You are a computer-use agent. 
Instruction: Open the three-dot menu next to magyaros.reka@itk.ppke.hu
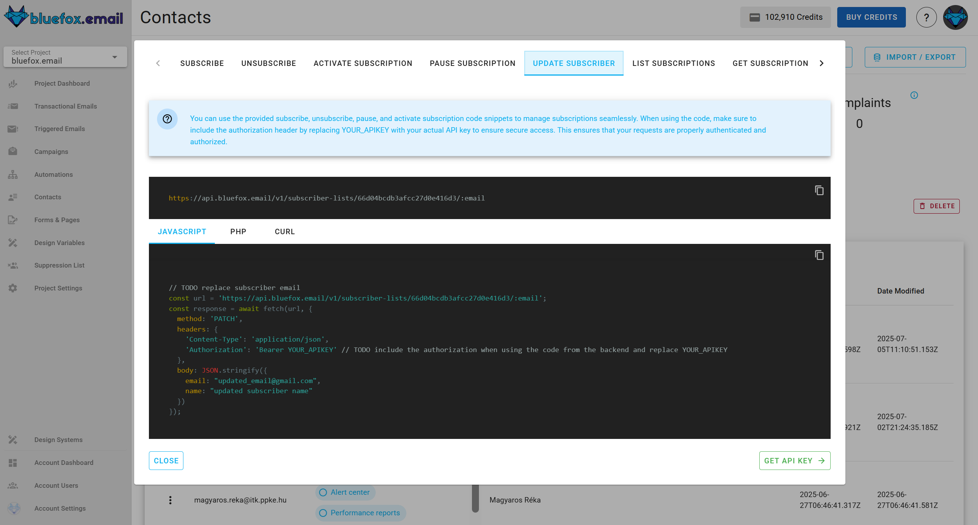tap(171, 500)
